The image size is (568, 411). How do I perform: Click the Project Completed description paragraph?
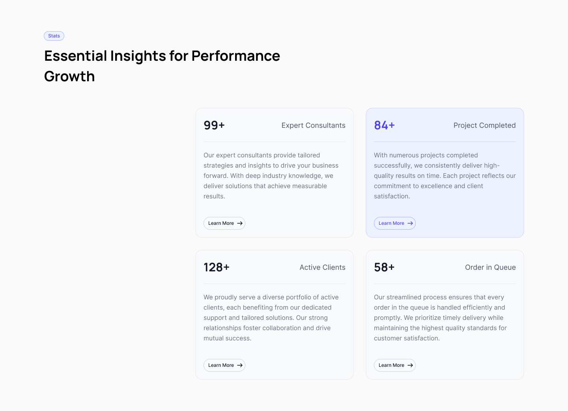(445, 176)
